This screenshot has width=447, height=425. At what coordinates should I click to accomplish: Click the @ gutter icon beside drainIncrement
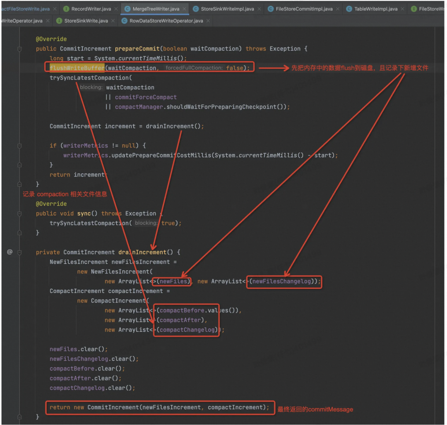10,252
